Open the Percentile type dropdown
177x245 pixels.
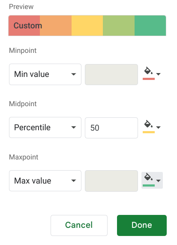[x=45, y=128]
